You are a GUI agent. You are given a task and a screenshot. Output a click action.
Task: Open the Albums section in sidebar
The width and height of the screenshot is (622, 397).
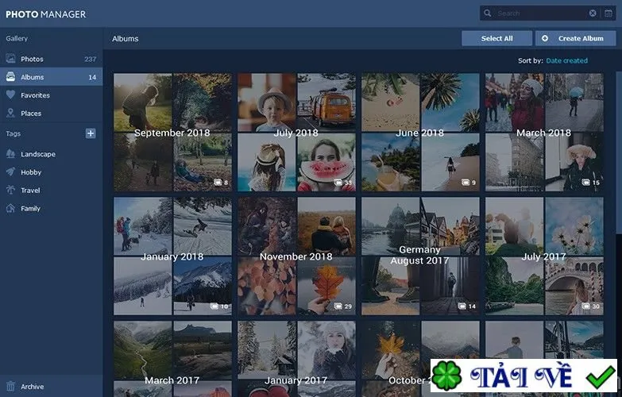[x=51, y=77]
